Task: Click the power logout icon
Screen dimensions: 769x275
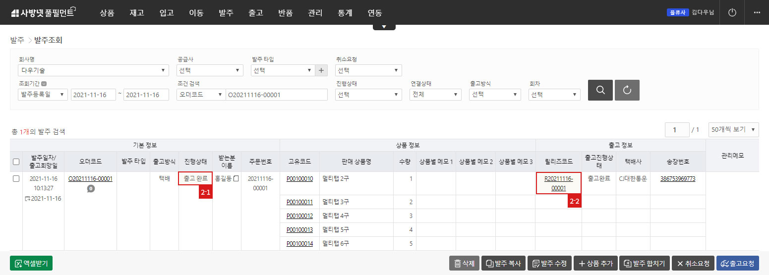Action: (732, 12)
